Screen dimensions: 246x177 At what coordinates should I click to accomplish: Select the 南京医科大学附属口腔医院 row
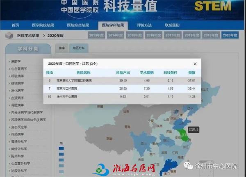click(x=122, y=81)
